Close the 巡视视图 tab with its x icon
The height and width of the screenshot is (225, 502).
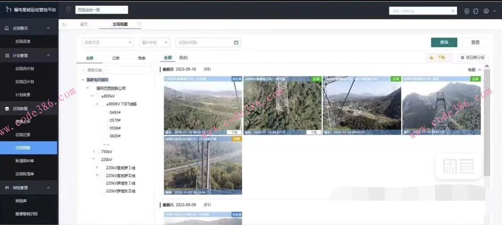[x=139, y=24]
